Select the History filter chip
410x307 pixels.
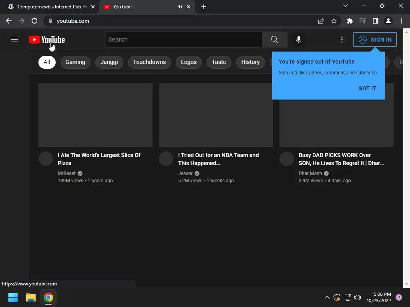coord(250,62)
